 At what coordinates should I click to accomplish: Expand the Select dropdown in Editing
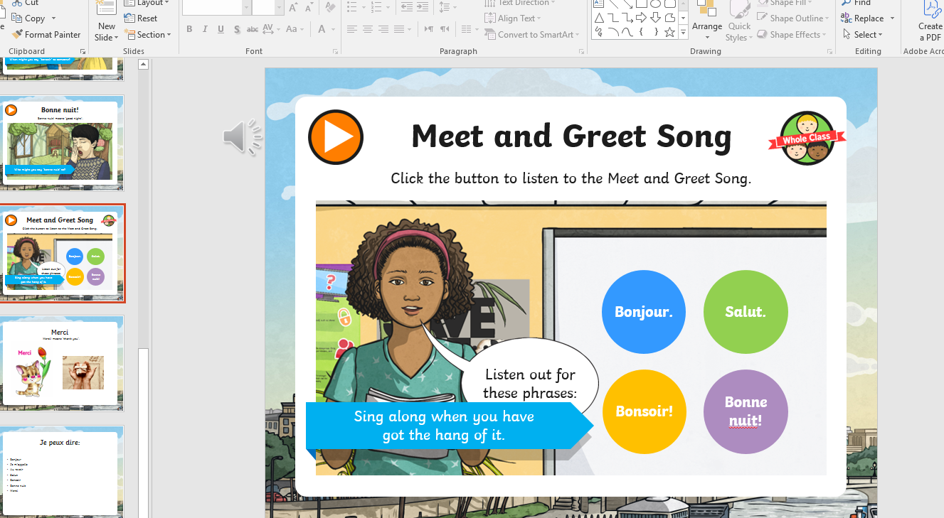click(x=862, y=35)
